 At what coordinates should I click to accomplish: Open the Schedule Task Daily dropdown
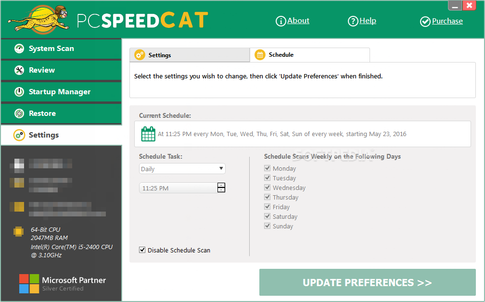point(182,169)
